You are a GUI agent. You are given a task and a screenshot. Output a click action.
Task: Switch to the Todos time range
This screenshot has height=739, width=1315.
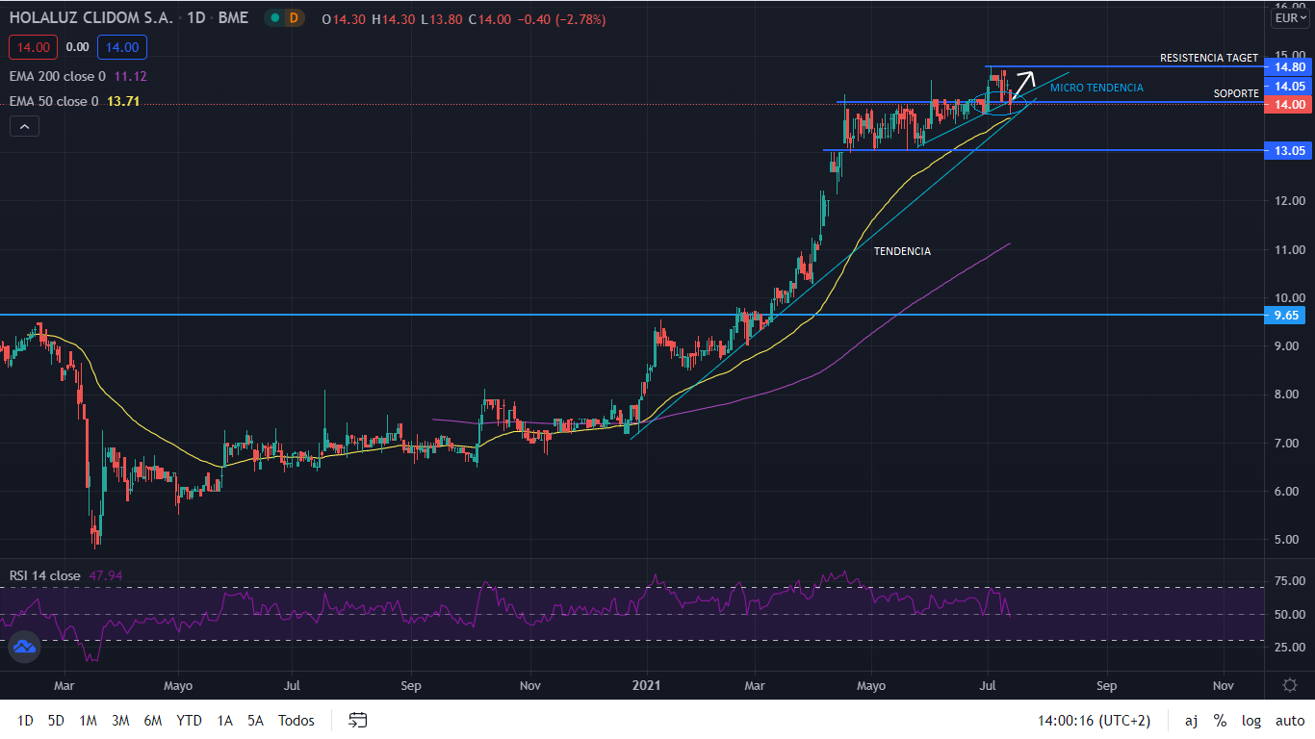click(x=296, y=721)
